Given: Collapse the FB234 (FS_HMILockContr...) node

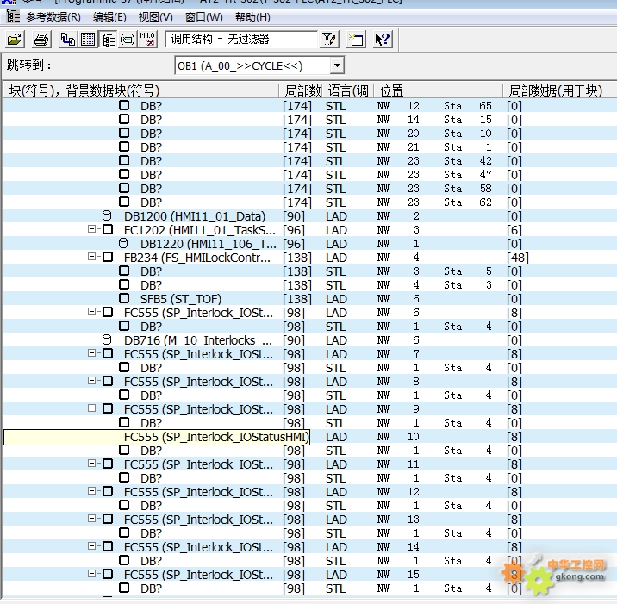Looking at the screenshot, I should 91,257.
